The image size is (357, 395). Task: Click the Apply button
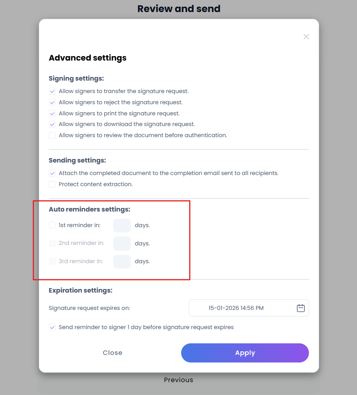[245, 353]
